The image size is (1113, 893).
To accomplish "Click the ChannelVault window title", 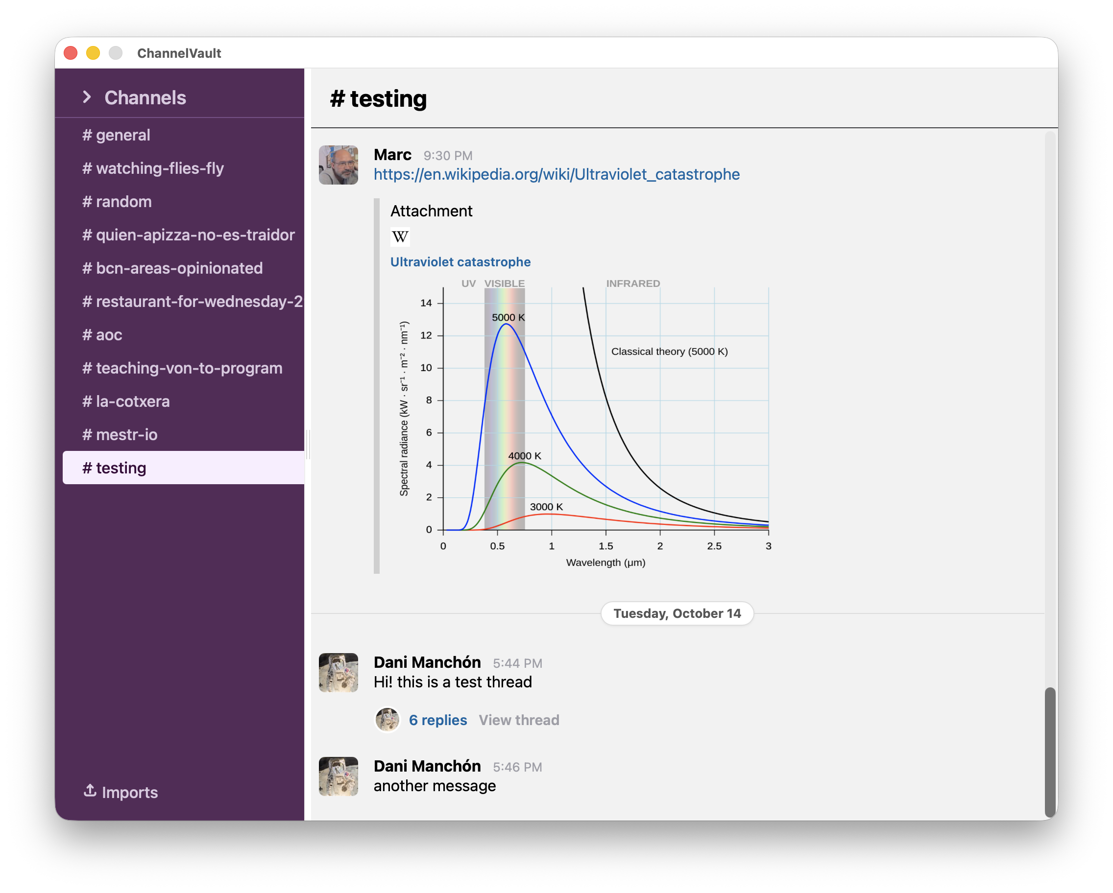I will (179, 53).
